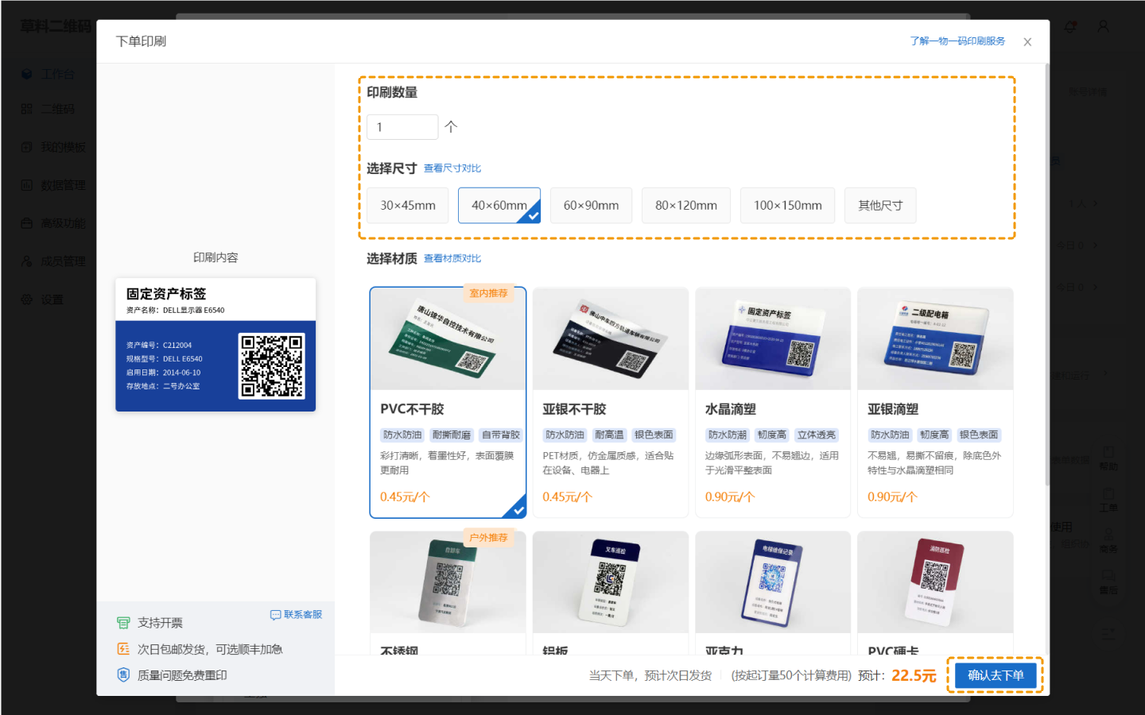Click the 确认去下单 button
1145x715 pixels.
996,675
